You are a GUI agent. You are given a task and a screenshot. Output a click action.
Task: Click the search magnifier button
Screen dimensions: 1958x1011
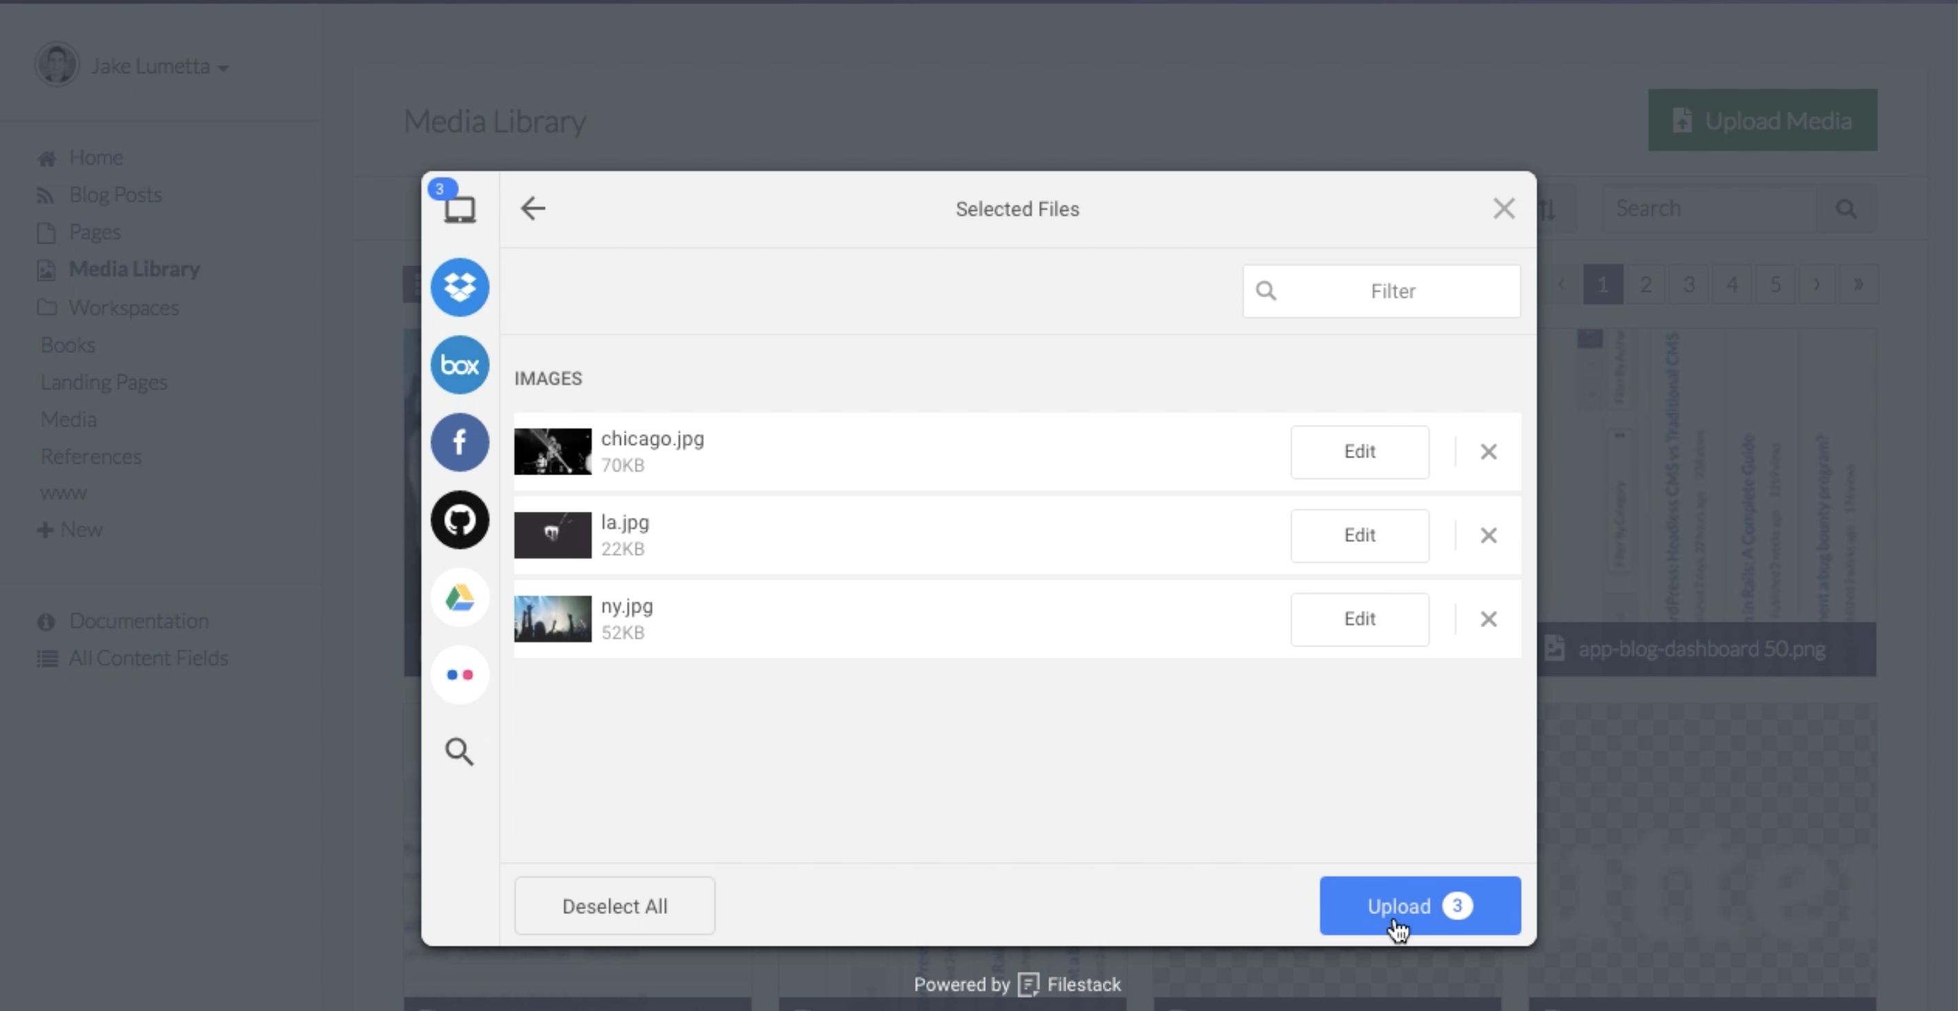pos(1846,208)
